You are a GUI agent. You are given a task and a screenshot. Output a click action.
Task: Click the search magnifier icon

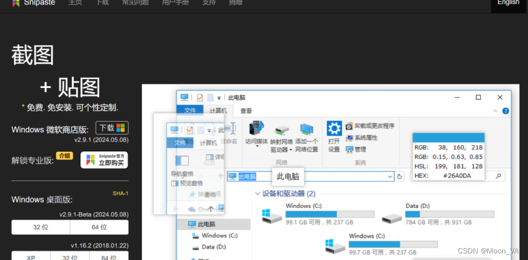498,176
